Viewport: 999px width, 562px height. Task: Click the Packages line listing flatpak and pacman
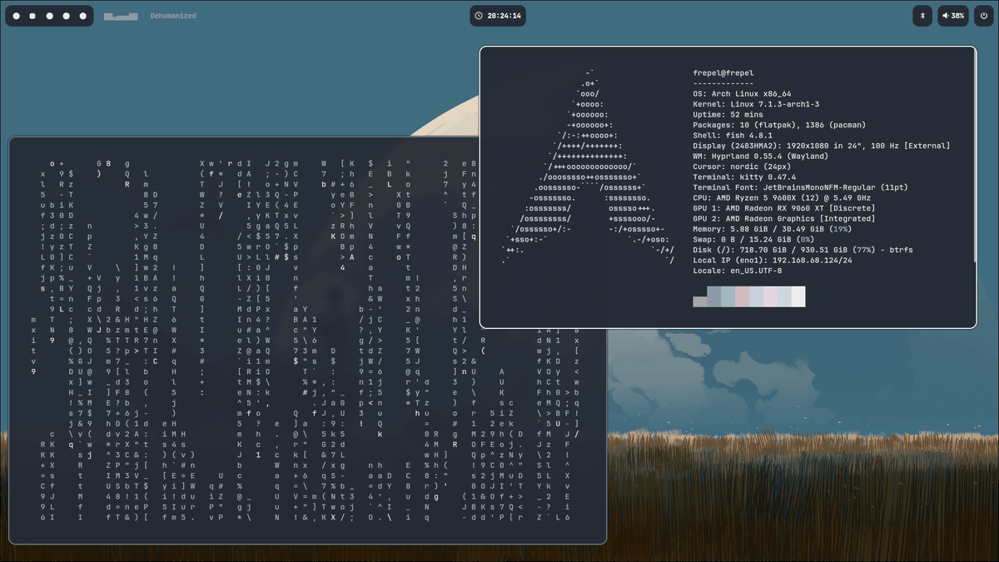coord(779,125)
